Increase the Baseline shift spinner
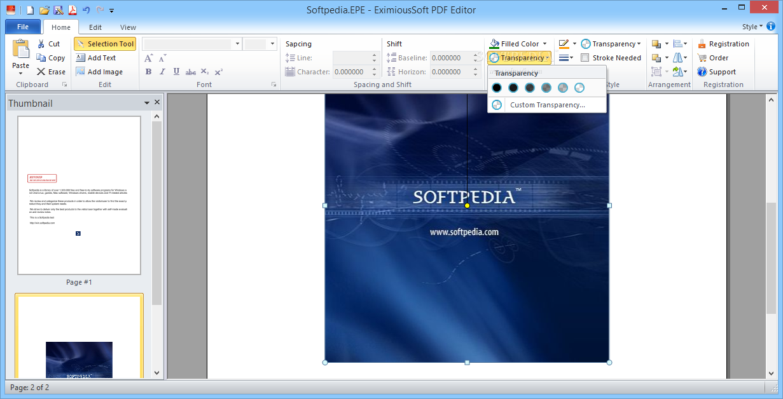Screen dimensions: 783x399 476,55
